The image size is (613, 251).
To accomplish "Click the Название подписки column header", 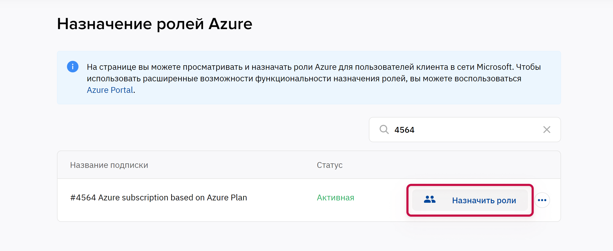I will (x=109, y=165).
